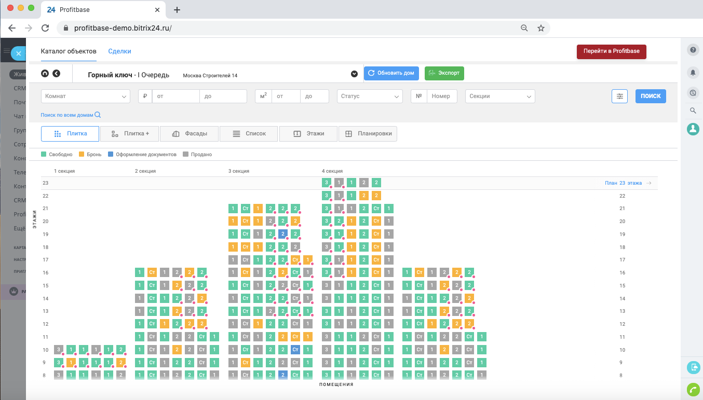Screen dimensions: 703x400
Task: Click the magnifier search icon in the right sidebar
Action: pos(693,111)
